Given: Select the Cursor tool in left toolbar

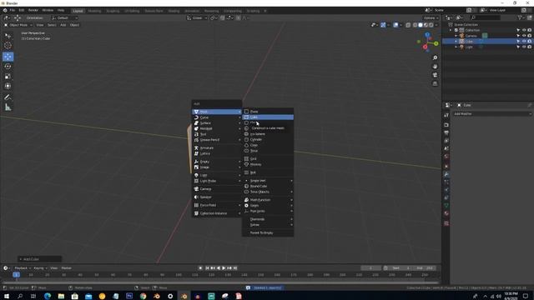Looking at the screenshot, I should [8, 46].
